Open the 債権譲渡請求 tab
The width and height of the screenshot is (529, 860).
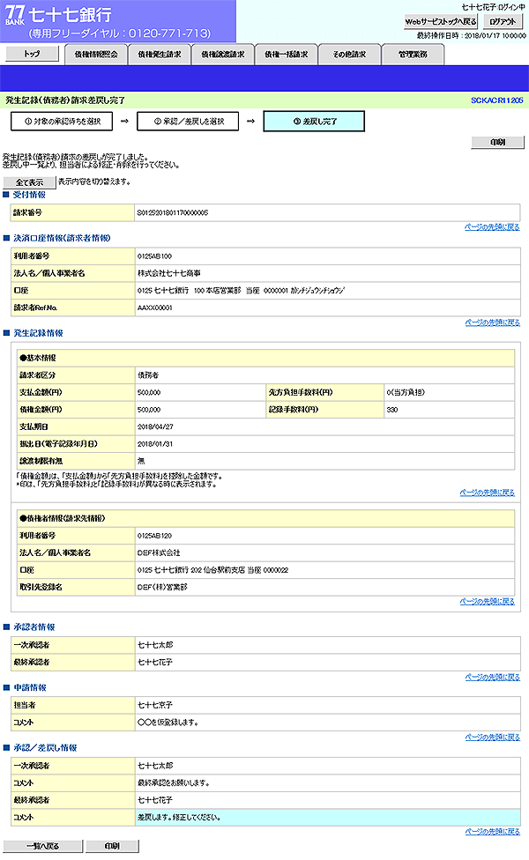223,55
